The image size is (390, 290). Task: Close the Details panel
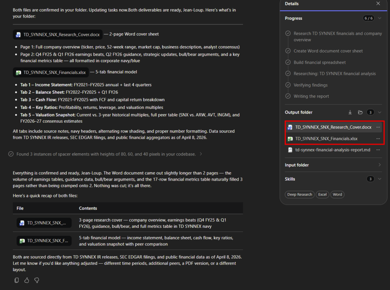pyautogui.click(x=378, y=4)
